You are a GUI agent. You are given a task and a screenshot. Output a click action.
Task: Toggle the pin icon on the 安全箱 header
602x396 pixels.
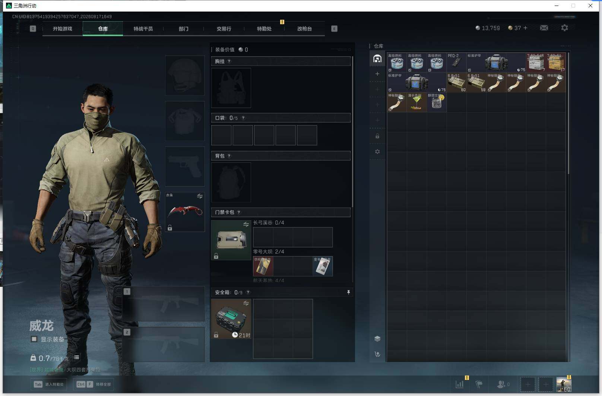click(348, 292)
